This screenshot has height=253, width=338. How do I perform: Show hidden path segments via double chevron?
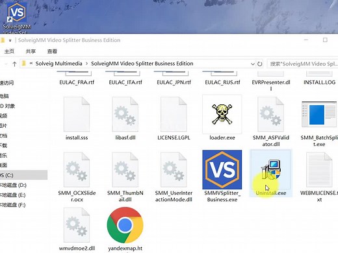pyautogui.click(x=31, y=64)
